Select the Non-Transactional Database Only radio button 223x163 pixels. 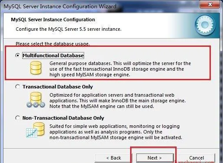pyautogui.click(x=17, y=118)
